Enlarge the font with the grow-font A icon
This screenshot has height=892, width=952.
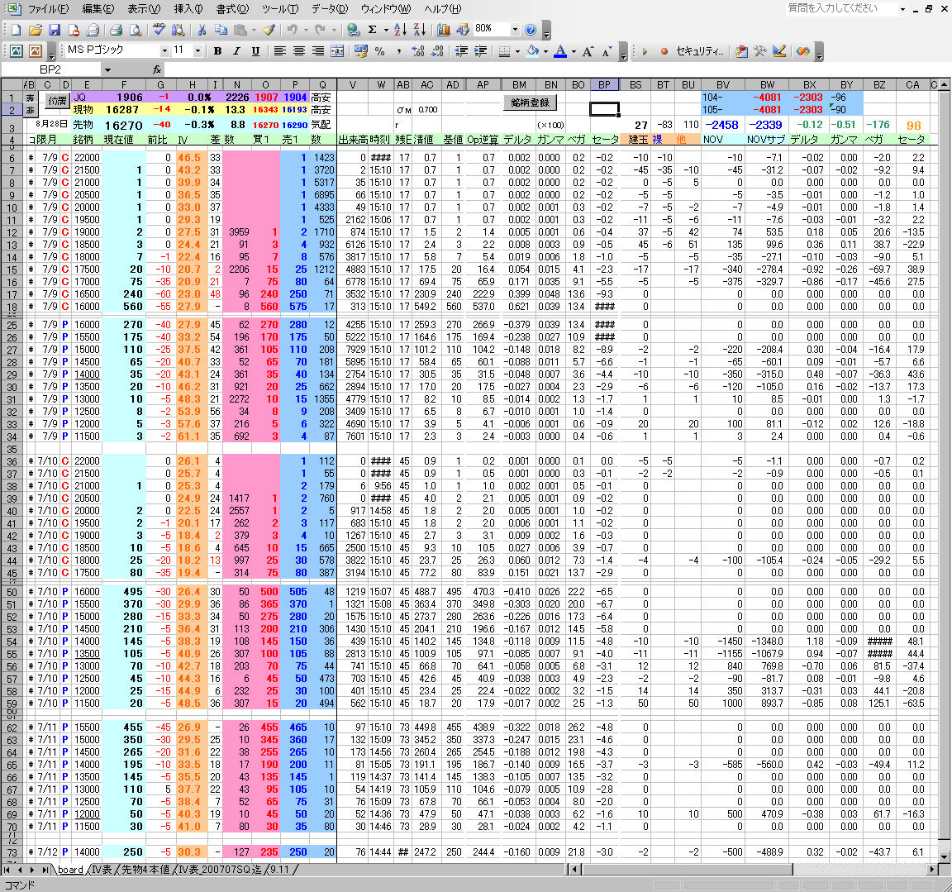pyautogui.click(x=588, y=51)
